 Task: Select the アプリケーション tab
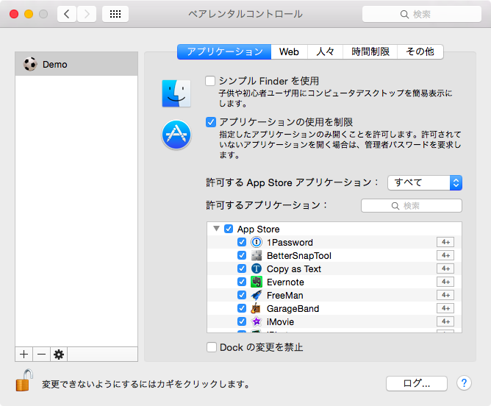pyautogui.click(x=224, y=51)
